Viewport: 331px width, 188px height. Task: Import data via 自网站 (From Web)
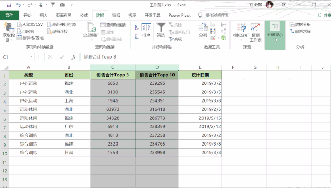click(25, 31)
